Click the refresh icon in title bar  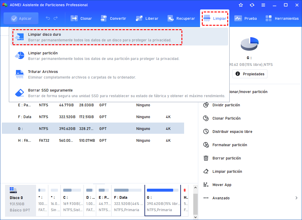pyautogui.click(x=252, y=5)
